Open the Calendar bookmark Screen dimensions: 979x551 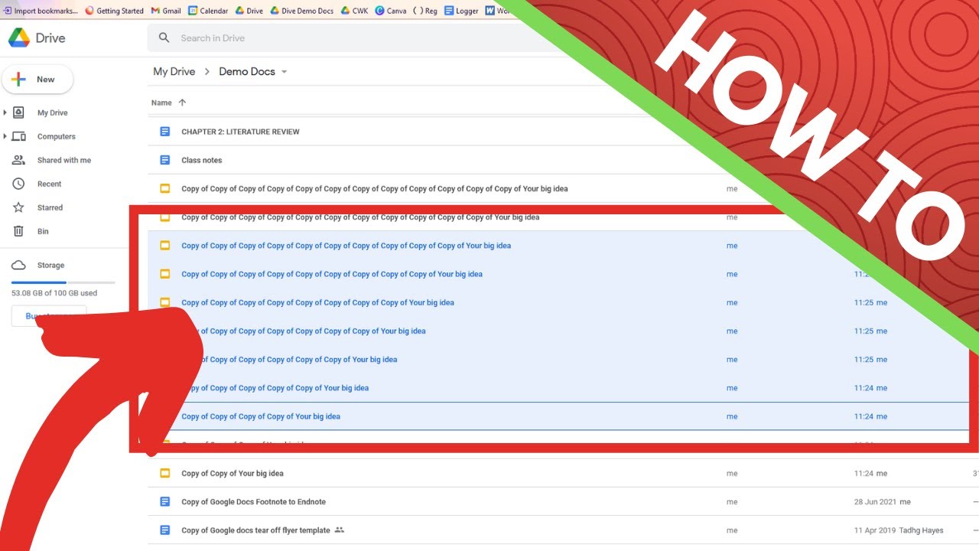coord(208,11)
